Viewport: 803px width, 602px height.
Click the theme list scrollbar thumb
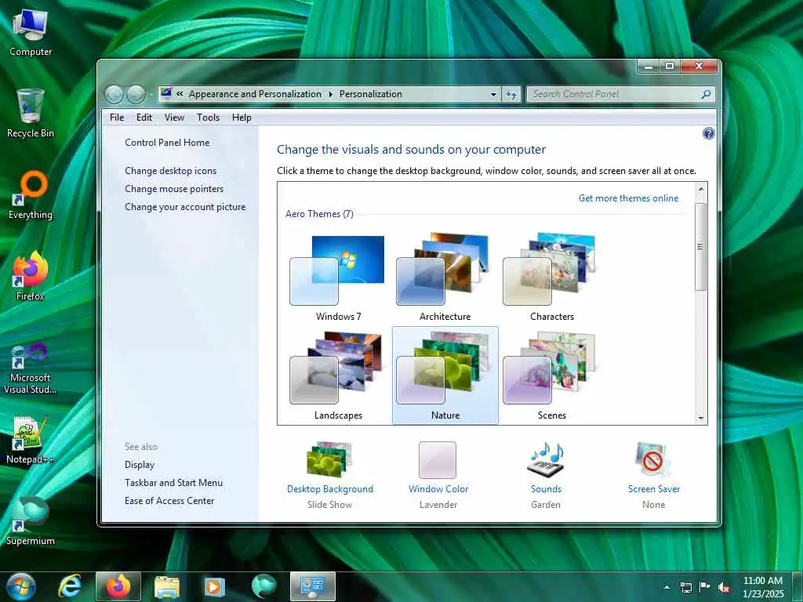tap(700, 247)
